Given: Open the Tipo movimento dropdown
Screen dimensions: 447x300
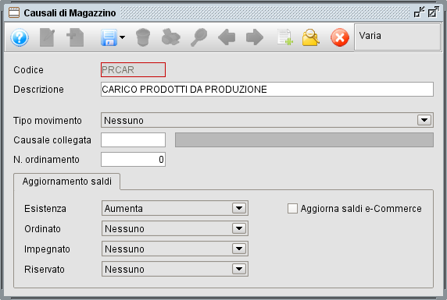Looking at the screenshot, I should click(267, 120).
